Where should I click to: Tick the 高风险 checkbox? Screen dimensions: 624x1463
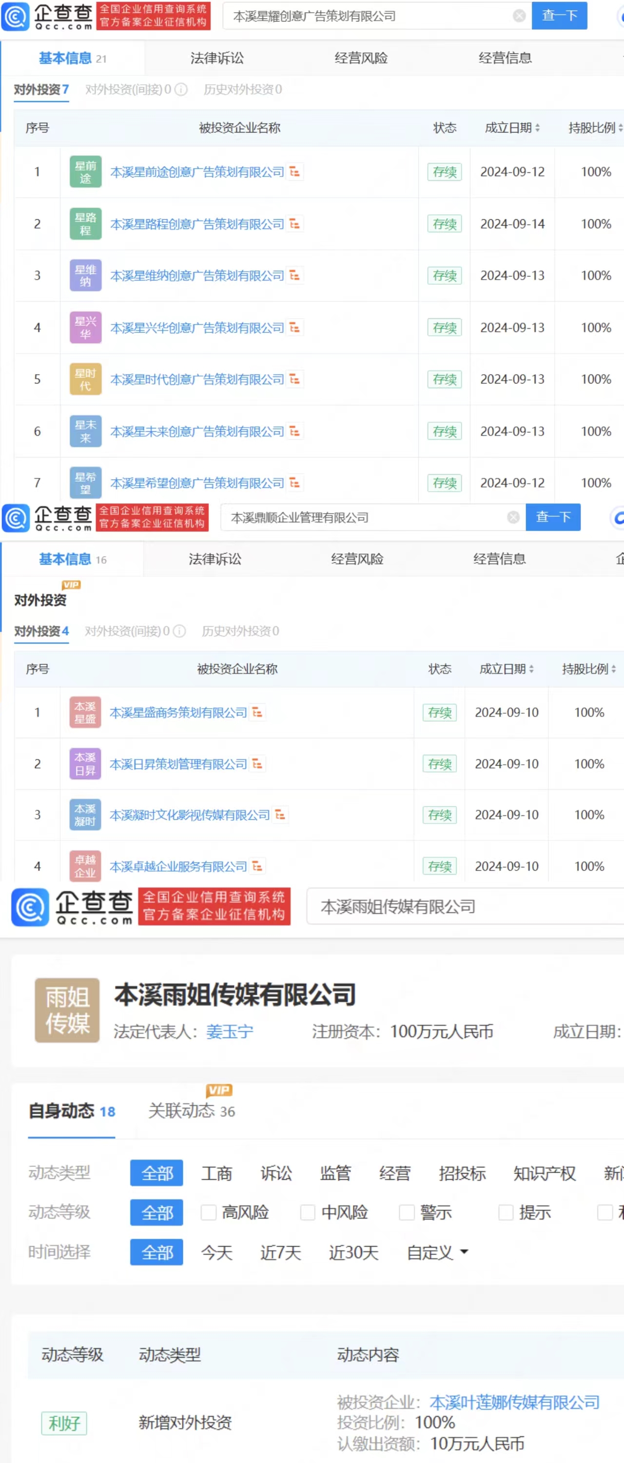(209, 1213)
